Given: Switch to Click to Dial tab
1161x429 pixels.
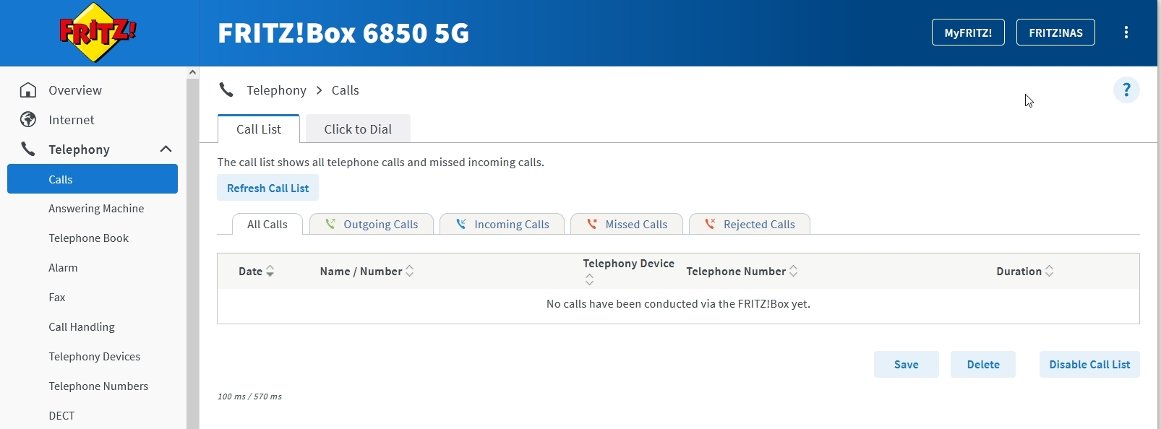Looking at the screenshot, I should pyautogui.click(x=358, y=129).
